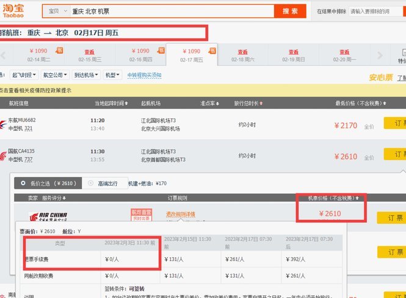The height and width of the screenshot is (298, 406).
Task: Select the 02-15 周三 date tab
Action: point(90,55)
